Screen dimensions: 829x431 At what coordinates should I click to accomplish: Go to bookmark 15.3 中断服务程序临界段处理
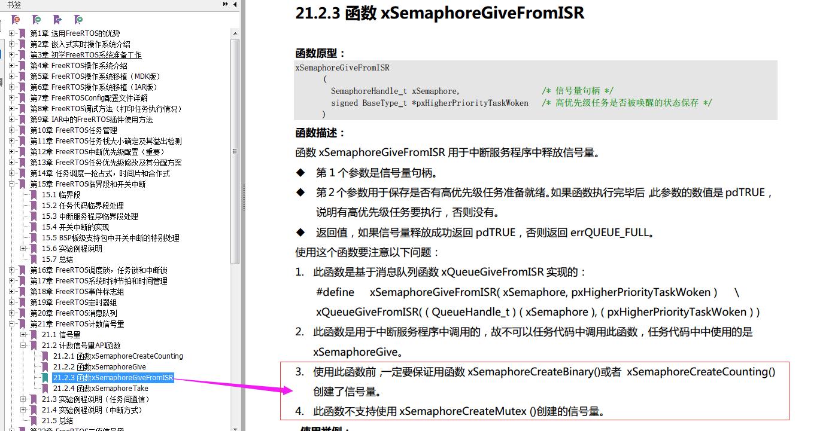coord(90,216)
